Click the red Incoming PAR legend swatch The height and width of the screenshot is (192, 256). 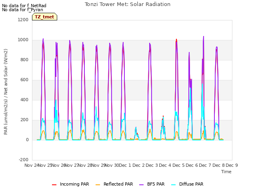click(54, 185)
